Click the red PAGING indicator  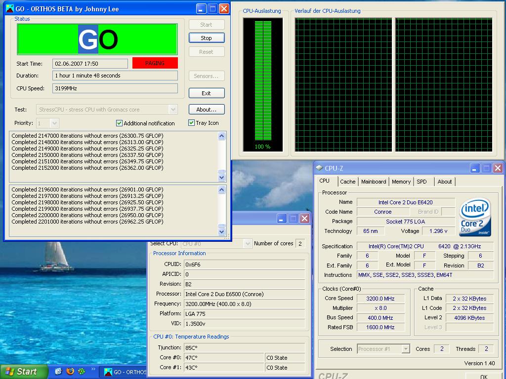155,63
